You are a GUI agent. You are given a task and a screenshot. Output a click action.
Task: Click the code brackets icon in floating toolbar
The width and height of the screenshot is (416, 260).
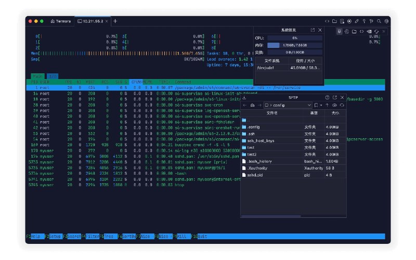[x=361, y=32]
